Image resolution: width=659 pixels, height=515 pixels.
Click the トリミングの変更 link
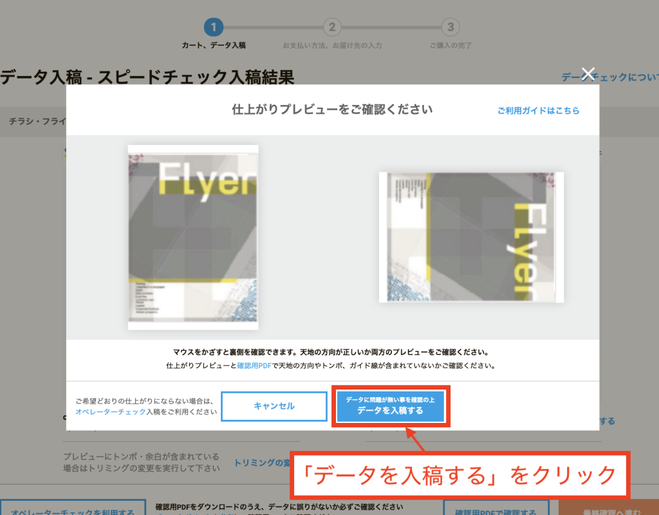(x=262, y=462)
